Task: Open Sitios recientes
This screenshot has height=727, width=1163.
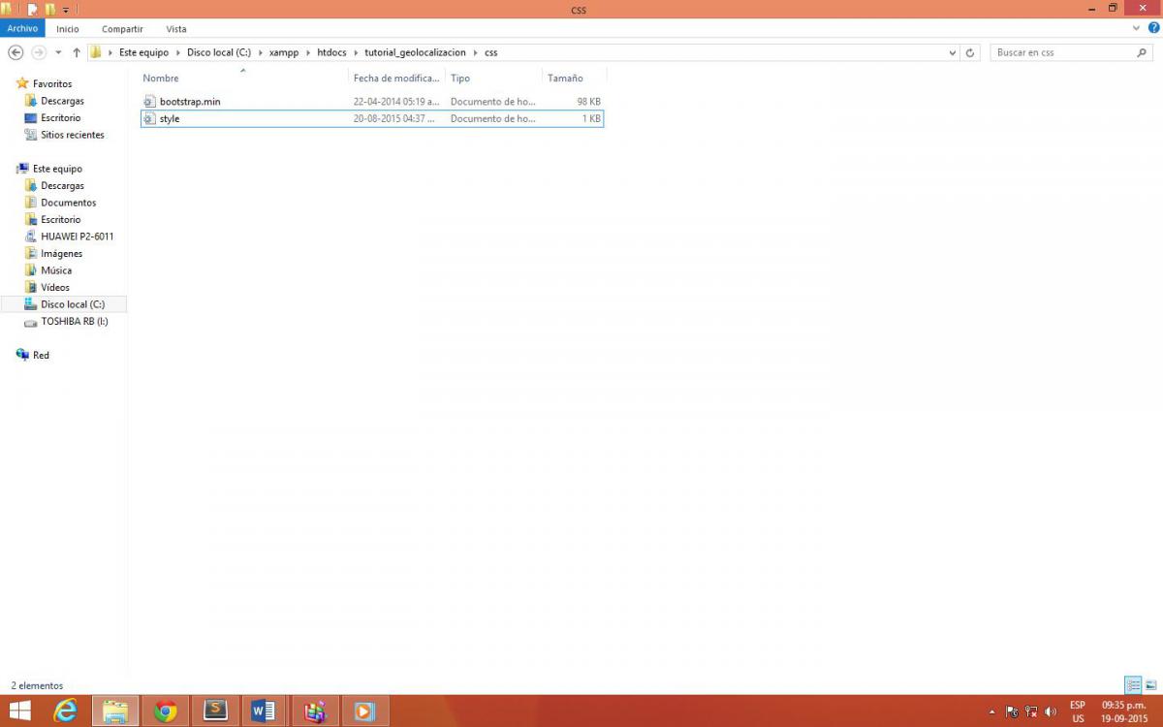Action: coord(72,135)
